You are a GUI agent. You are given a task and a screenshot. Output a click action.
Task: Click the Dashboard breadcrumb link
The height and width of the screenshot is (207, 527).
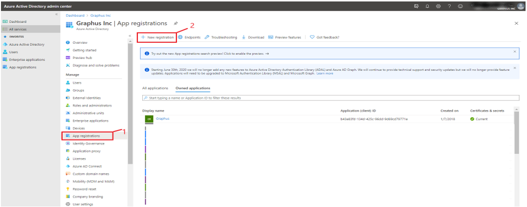(x=75, y=16)
